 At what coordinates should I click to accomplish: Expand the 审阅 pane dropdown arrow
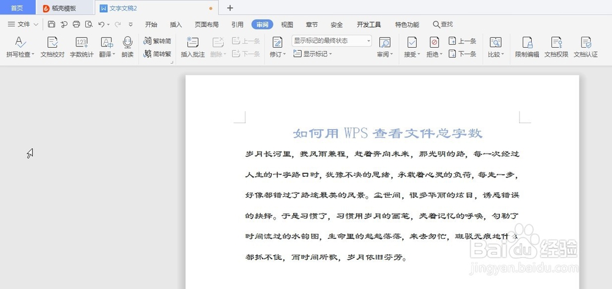click(392, 54)
